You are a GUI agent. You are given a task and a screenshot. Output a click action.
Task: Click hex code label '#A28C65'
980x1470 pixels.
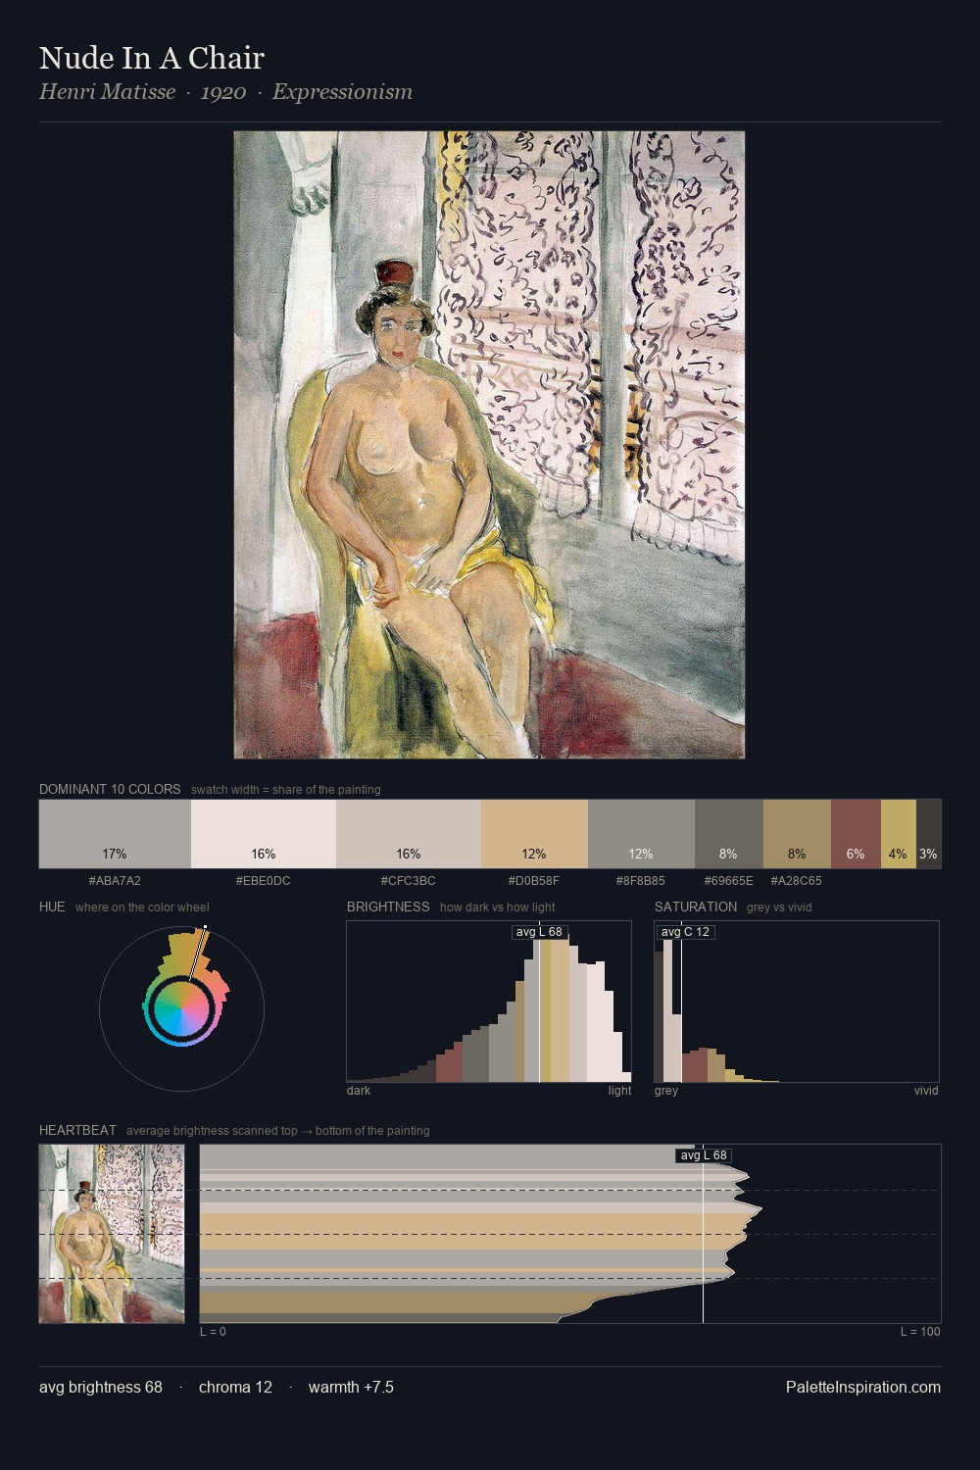[x=797, y=881]
